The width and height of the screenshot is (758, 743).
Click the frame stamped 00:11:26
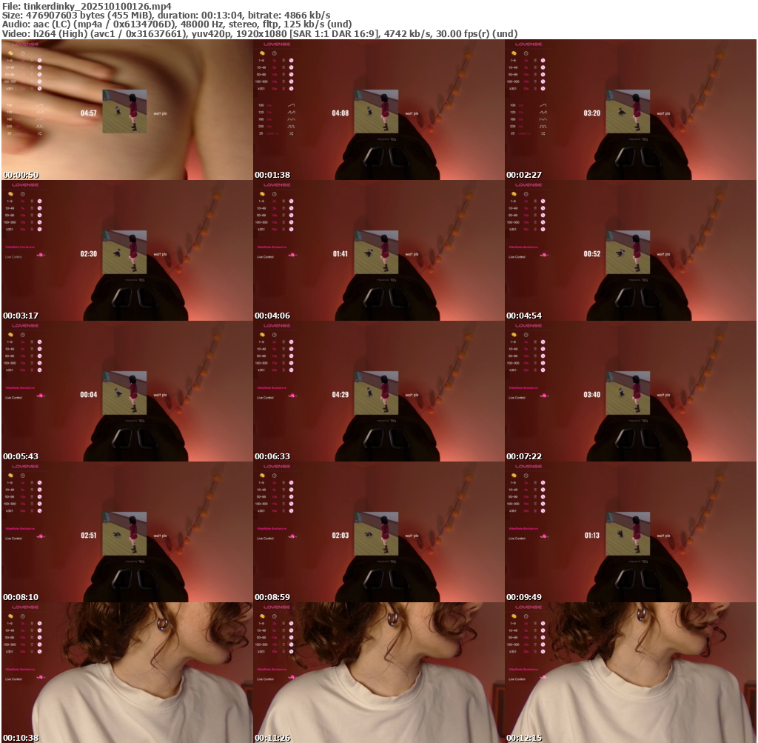(x=379, y=673)
